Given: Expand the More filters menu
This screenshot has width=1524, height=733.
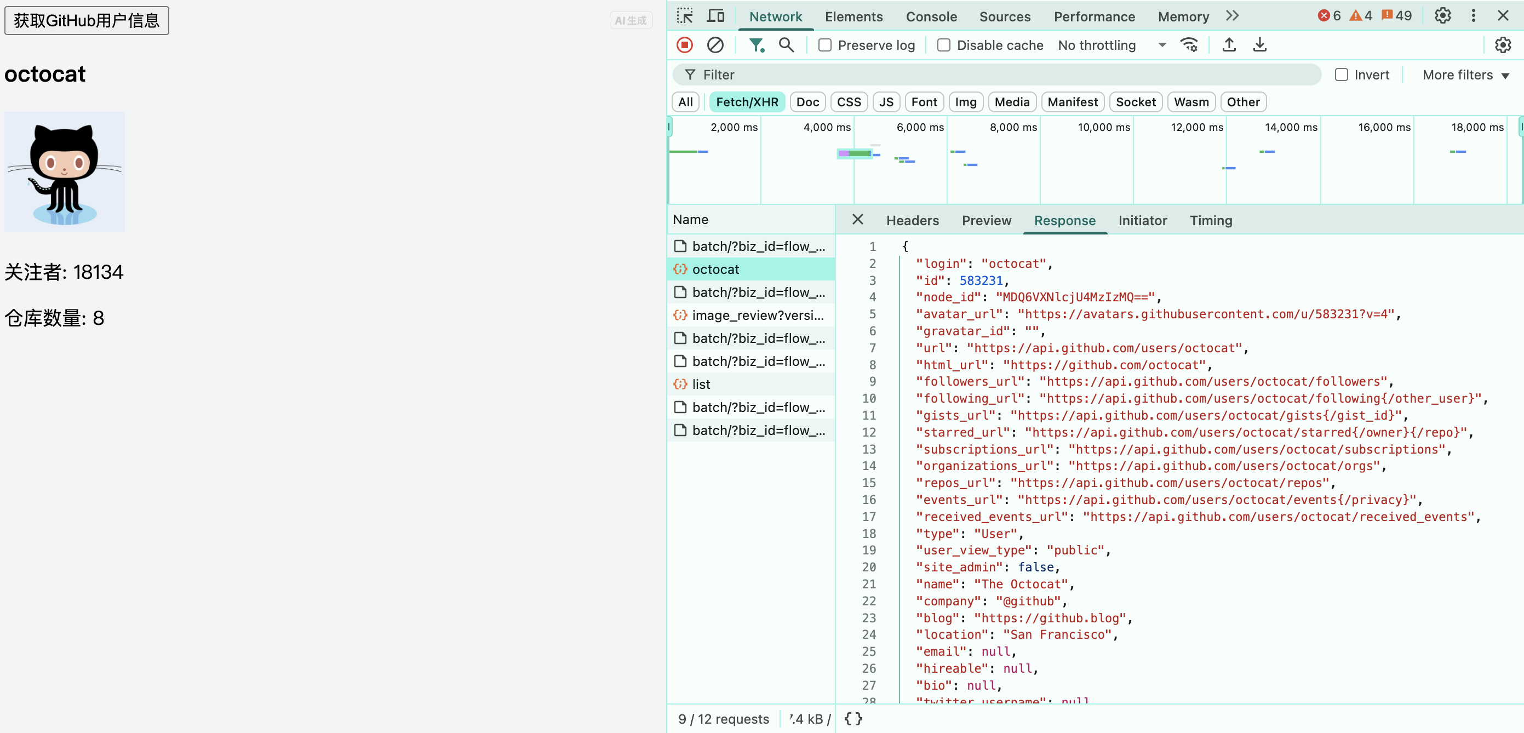Looking at the screenshot, I should [1465, 75].
